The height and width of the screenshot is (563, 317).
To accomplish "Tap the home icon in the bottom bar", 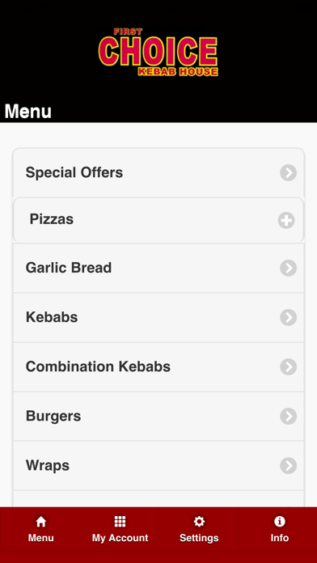I will pos(41,522).
